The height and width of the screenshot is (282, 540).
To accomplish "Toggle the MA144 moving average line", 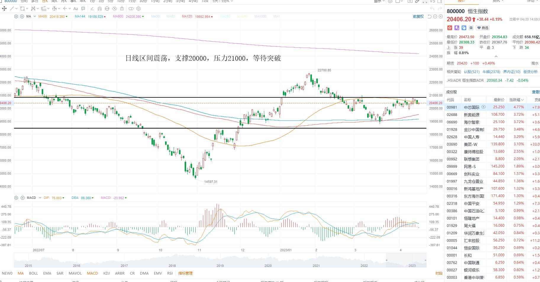I will pos(90,17).
